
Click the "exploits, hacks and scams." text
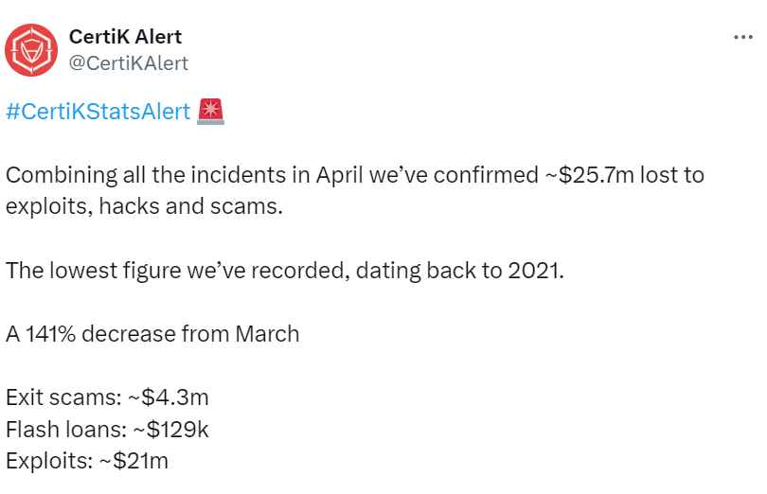click(144, 205)
